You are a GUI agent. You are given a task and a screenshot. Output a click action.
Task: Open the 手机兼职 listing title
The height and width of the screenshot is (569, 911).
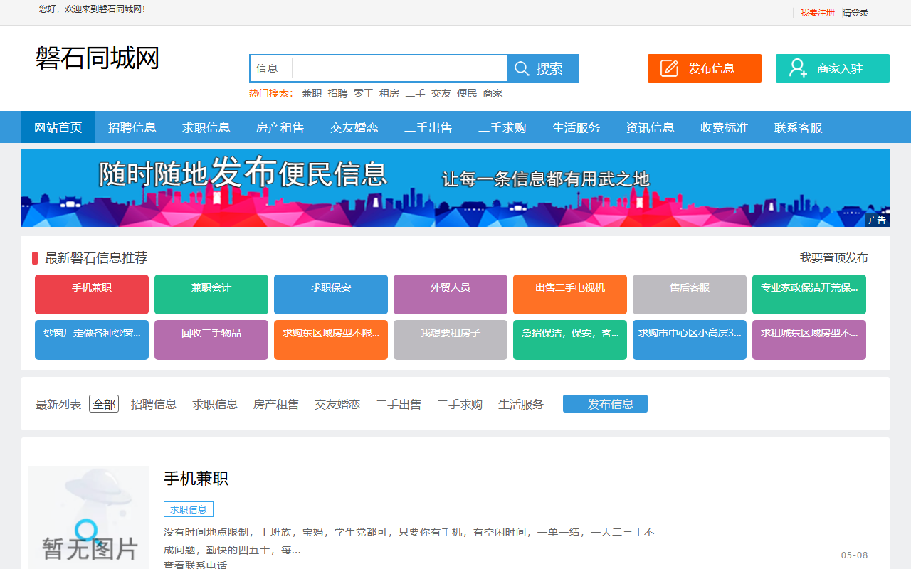(196, 479)
